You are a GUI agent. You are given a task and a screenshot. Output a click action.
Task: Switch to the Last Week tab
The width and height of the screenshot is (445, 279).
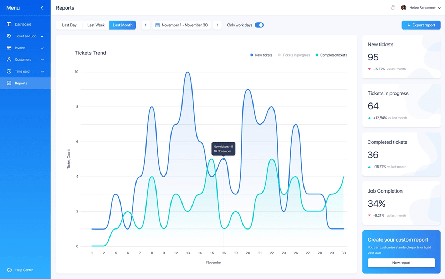pyautogui.click(x=96, y=25)
